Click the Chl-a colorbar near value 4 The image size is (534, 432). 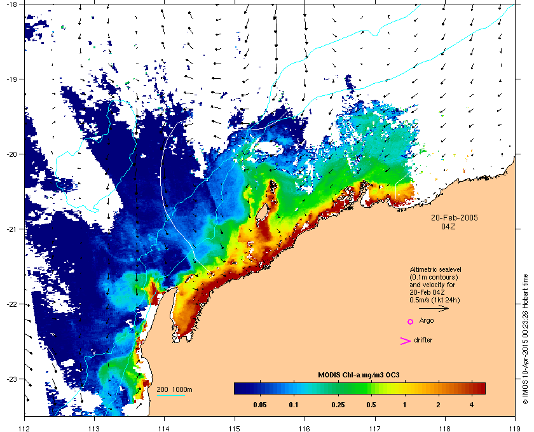tap(472, 388)
